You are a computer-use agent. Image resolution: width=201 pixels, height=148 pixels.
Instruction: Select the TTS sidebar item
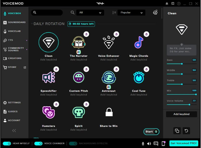(10, 40)
